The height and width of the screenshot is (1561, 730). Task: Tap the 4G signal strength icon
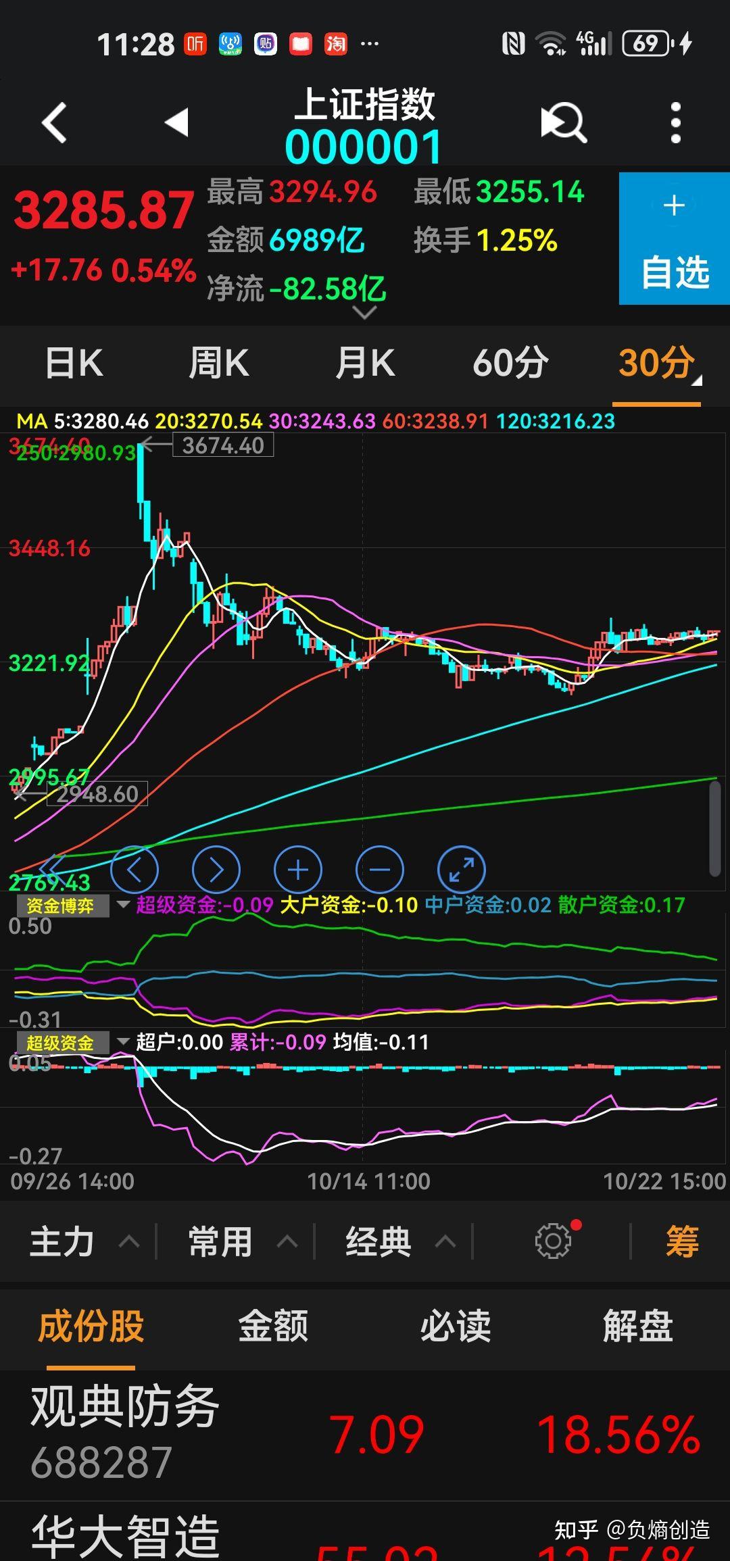tap(594, 44)
